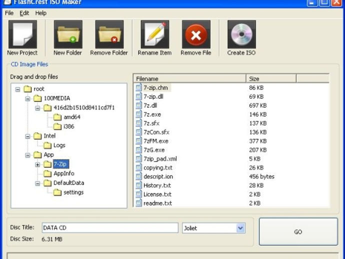This screenshot has height=259, width=345.
Task: Collapse the 416d2b1510d8411cd7f1 node
Action: tap(37, 108)
